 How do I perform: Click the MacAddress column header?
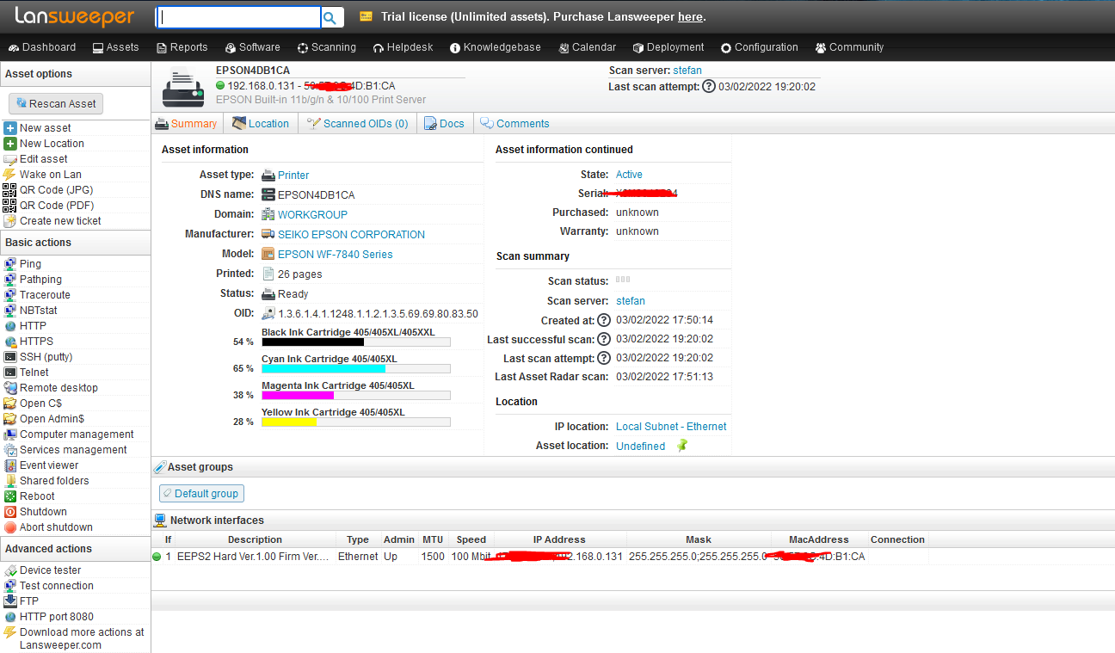(818, 539)
